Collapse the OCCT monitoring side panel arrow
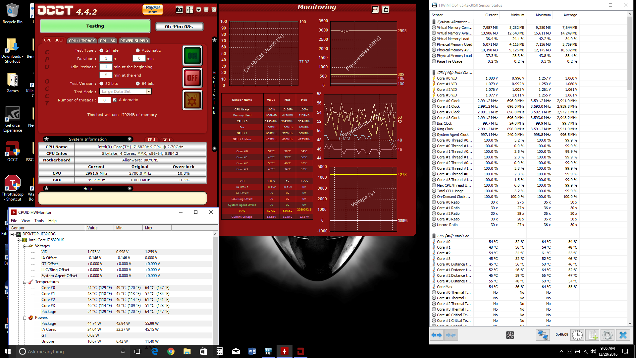 [214, 149]
